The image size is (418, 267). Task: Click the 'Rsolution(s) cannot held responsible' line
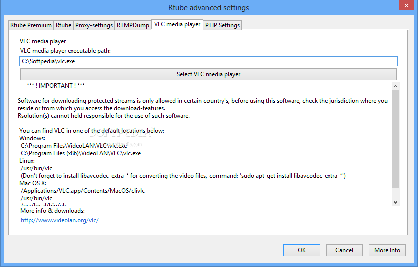[x=104, y=116]
